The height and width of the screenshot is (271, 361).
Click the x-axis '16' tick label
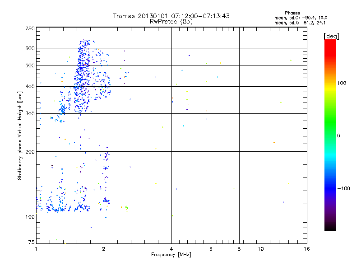(x=307, y=249)
